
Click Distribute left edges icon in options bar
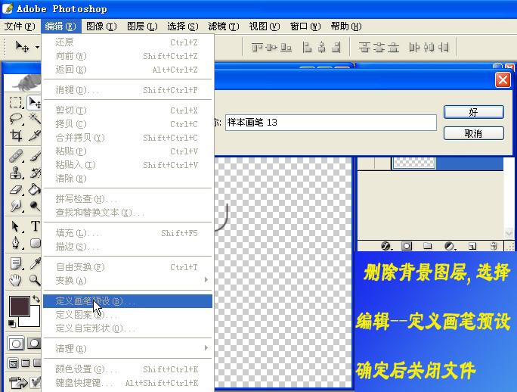pos(414,48)
